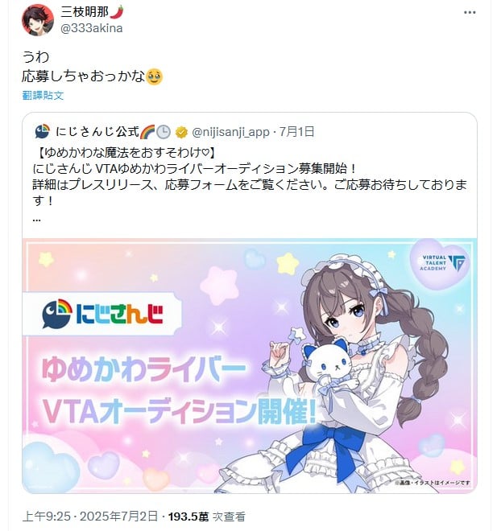Viewport: 501px width, 531px height.
Task: Click the main post text うわ 応募しちゃおっかな
Action: click(x=92, y=66)
